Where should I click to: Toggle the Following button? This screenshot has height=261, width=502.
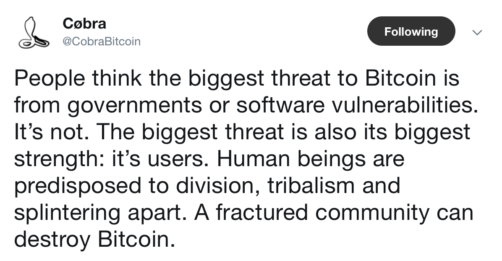[411, 31]
